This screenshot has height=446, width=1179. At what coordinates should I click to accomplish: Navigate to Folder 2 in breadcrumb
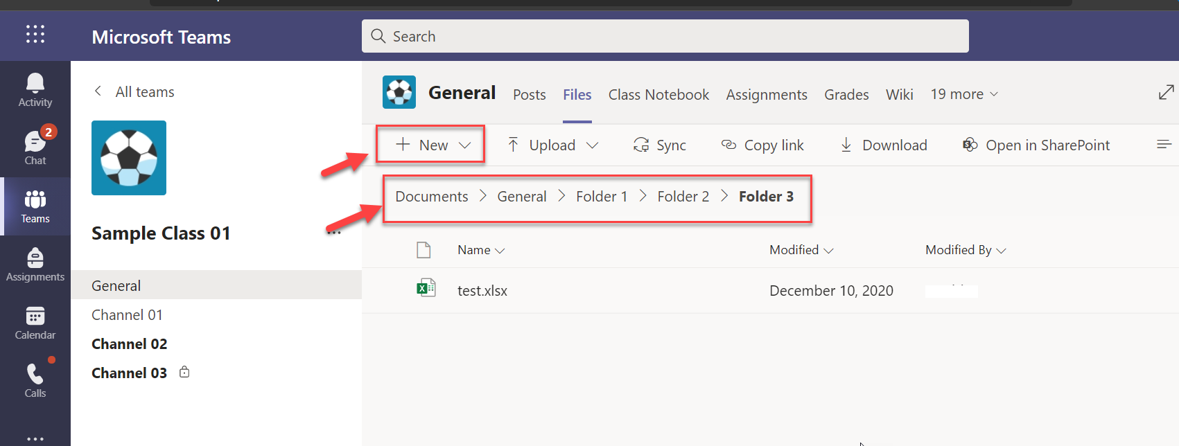[x=683, y=196]
